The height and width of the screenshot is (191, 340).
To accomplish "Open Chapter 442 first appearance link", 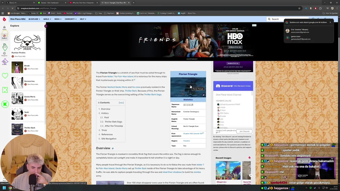I will [x=188, y=133].
